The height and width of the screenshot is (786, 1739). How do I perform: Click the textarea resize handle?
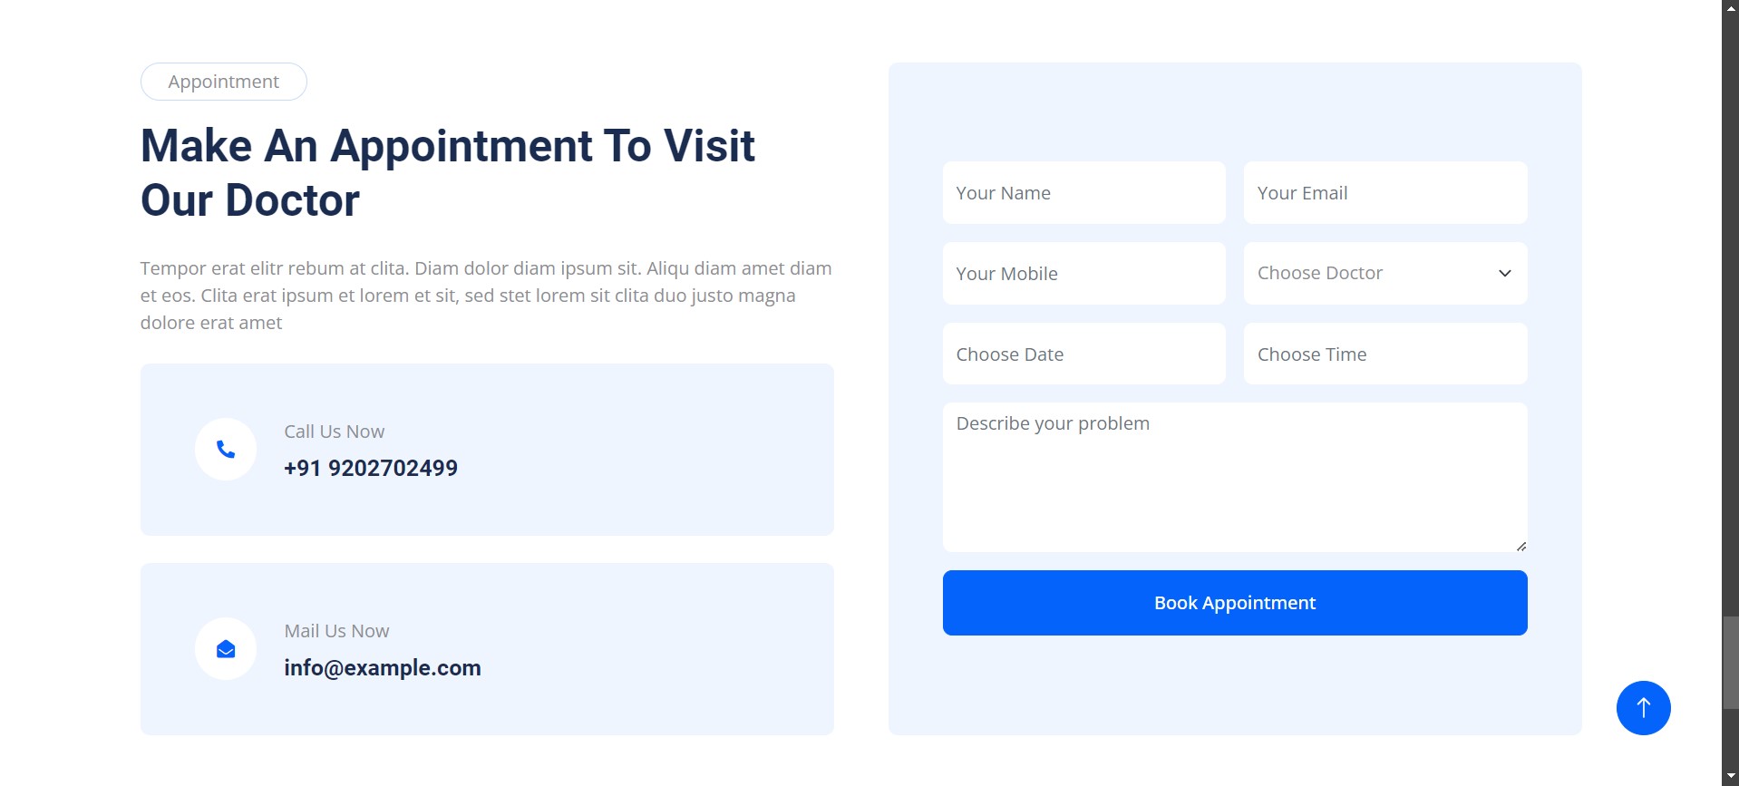tap(1520, 546)
